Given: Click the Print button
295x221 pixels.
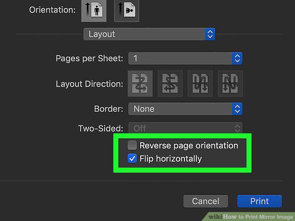Looking at the screenshot, I should point(259,201).
